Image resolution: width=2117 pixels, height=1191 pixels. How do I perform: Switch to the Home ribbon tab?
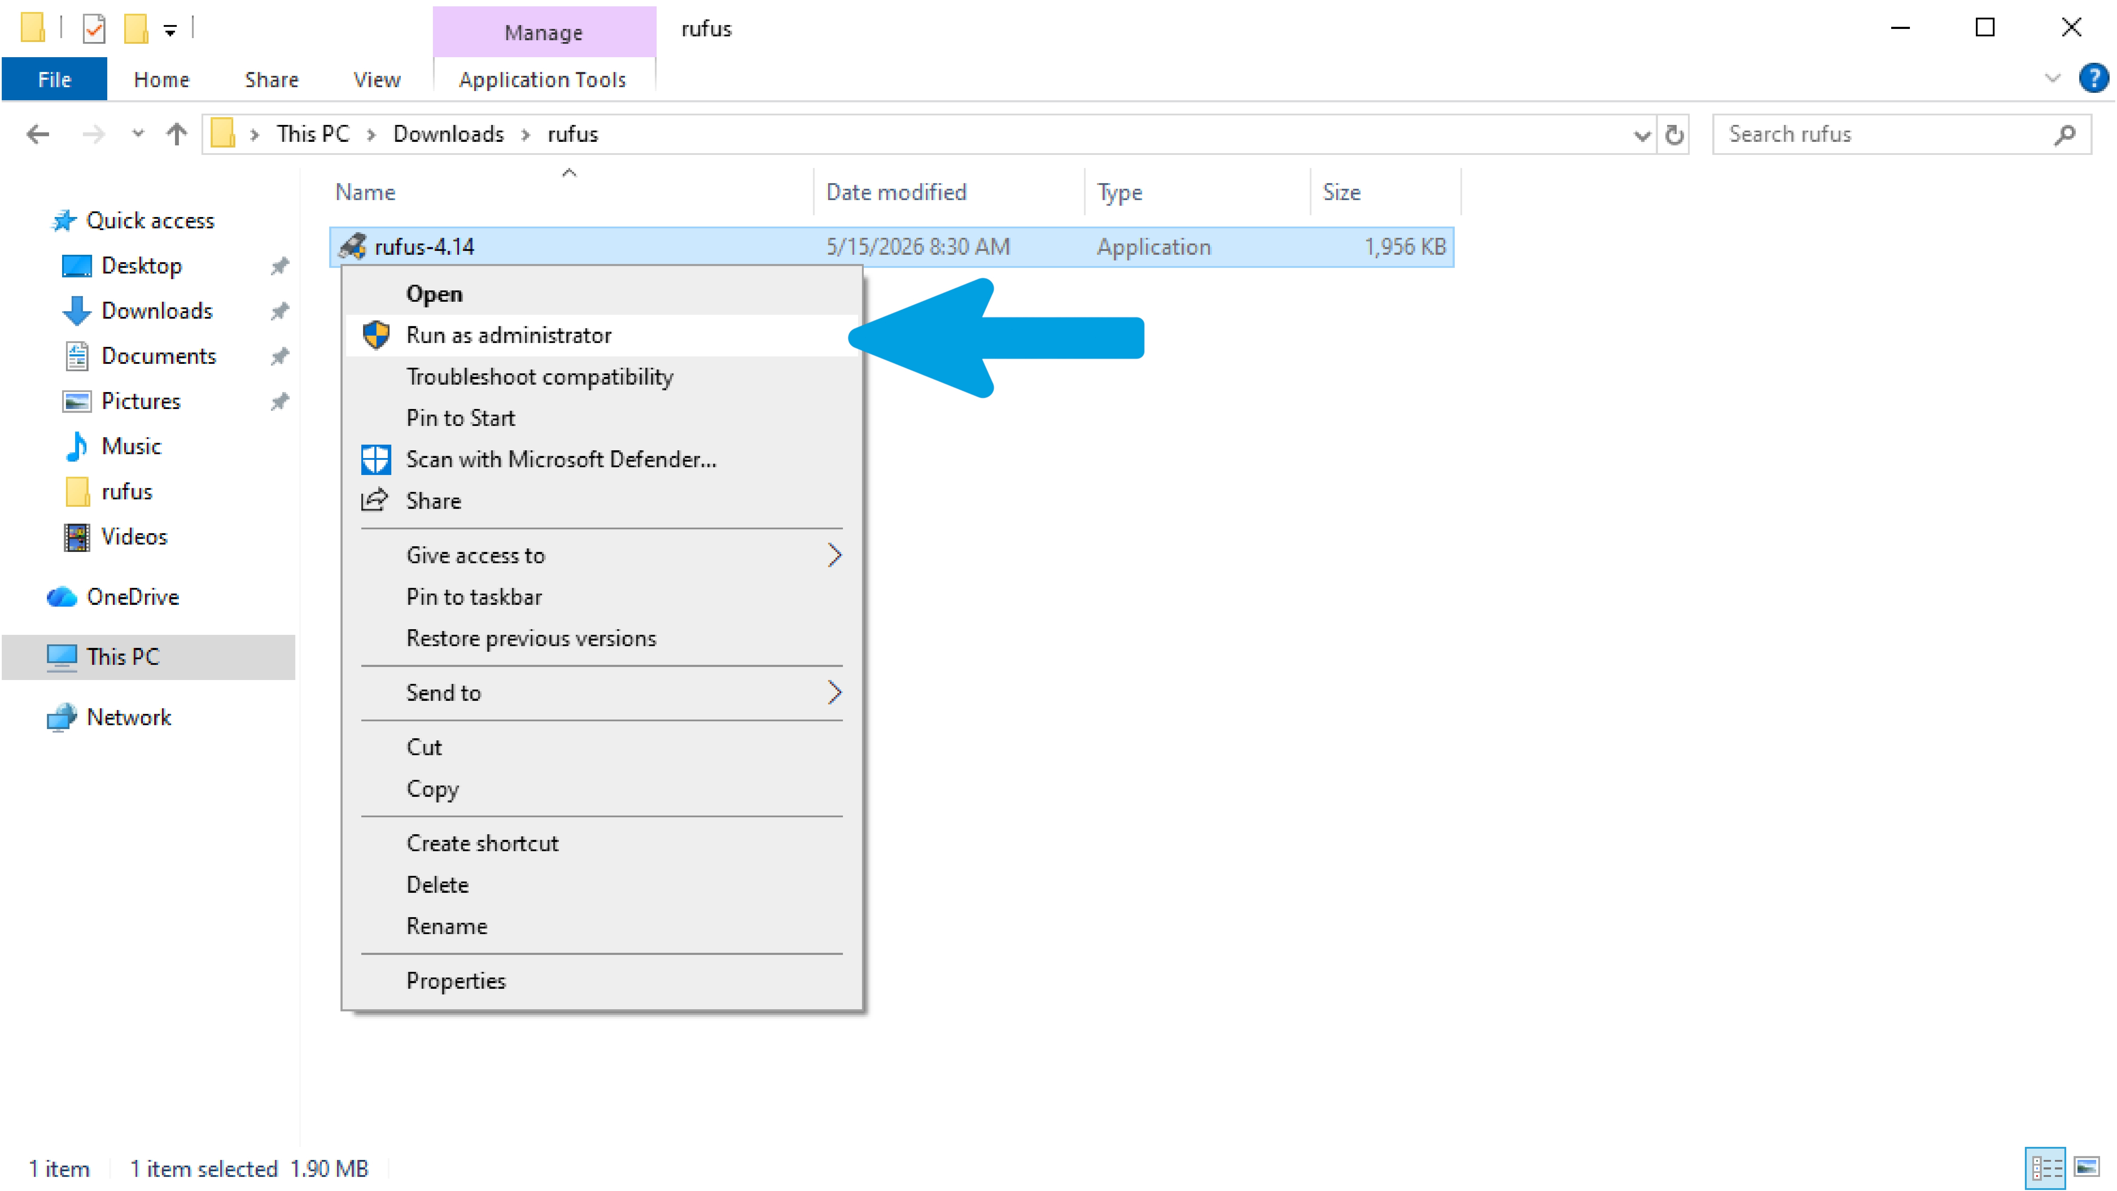[x=161, y=80]
